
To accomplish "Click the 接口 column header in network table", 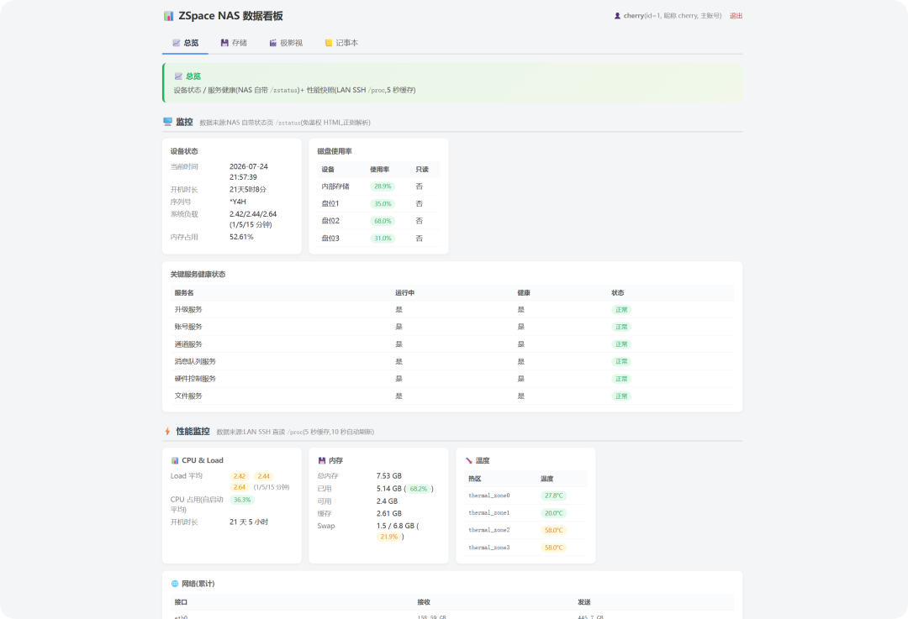I will (182, 602).
